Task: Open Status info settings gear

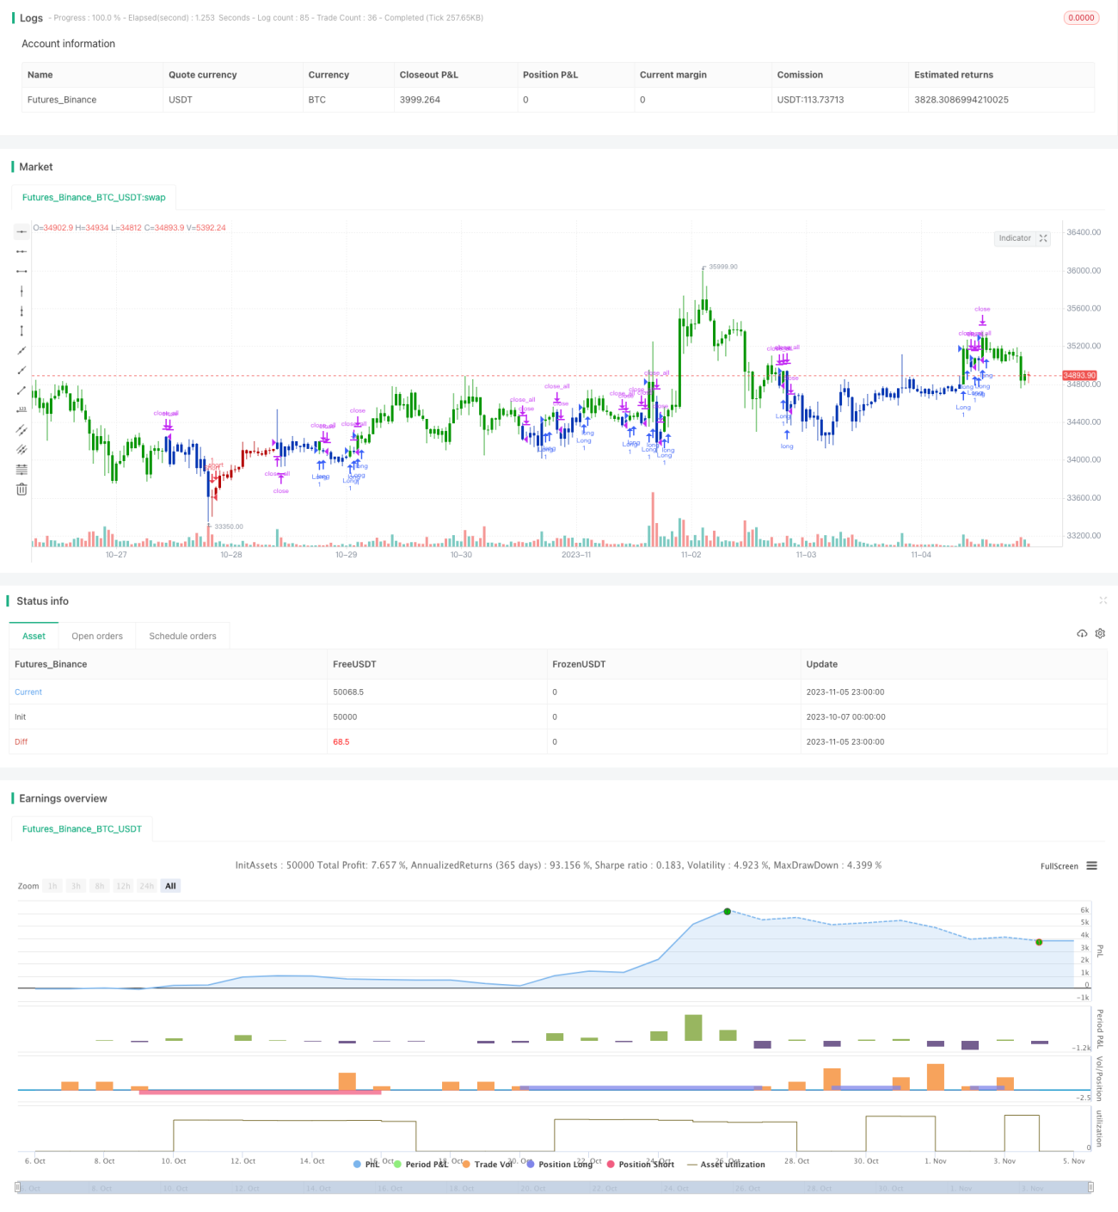Action: pyautogui.click(x=1100, y=633)
